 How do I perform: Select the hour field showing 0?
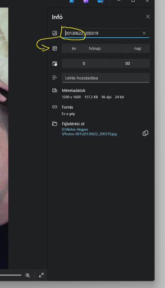pyautogui.click(x=84, y=64)
